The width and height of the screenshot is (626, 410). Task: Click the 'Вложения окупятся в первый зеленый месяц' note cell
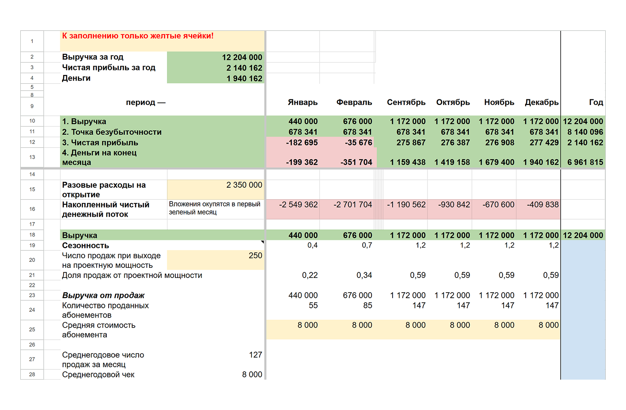pyautogui.click(x=215, y=208)
